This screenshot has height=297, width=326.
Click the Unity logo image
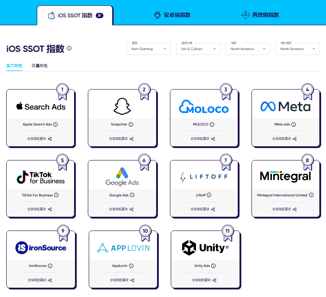[205, 247]
